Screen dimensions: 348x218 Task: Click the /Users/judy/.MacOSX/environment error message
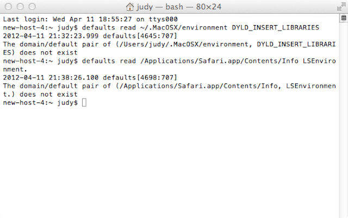click(169, 44)
